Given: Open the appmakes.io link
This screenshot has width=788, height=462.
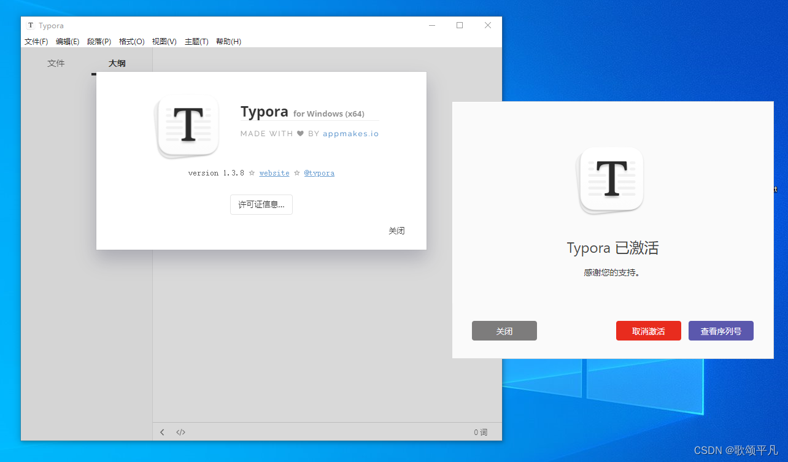Looking at the screenshot, I should pos(351,134).
